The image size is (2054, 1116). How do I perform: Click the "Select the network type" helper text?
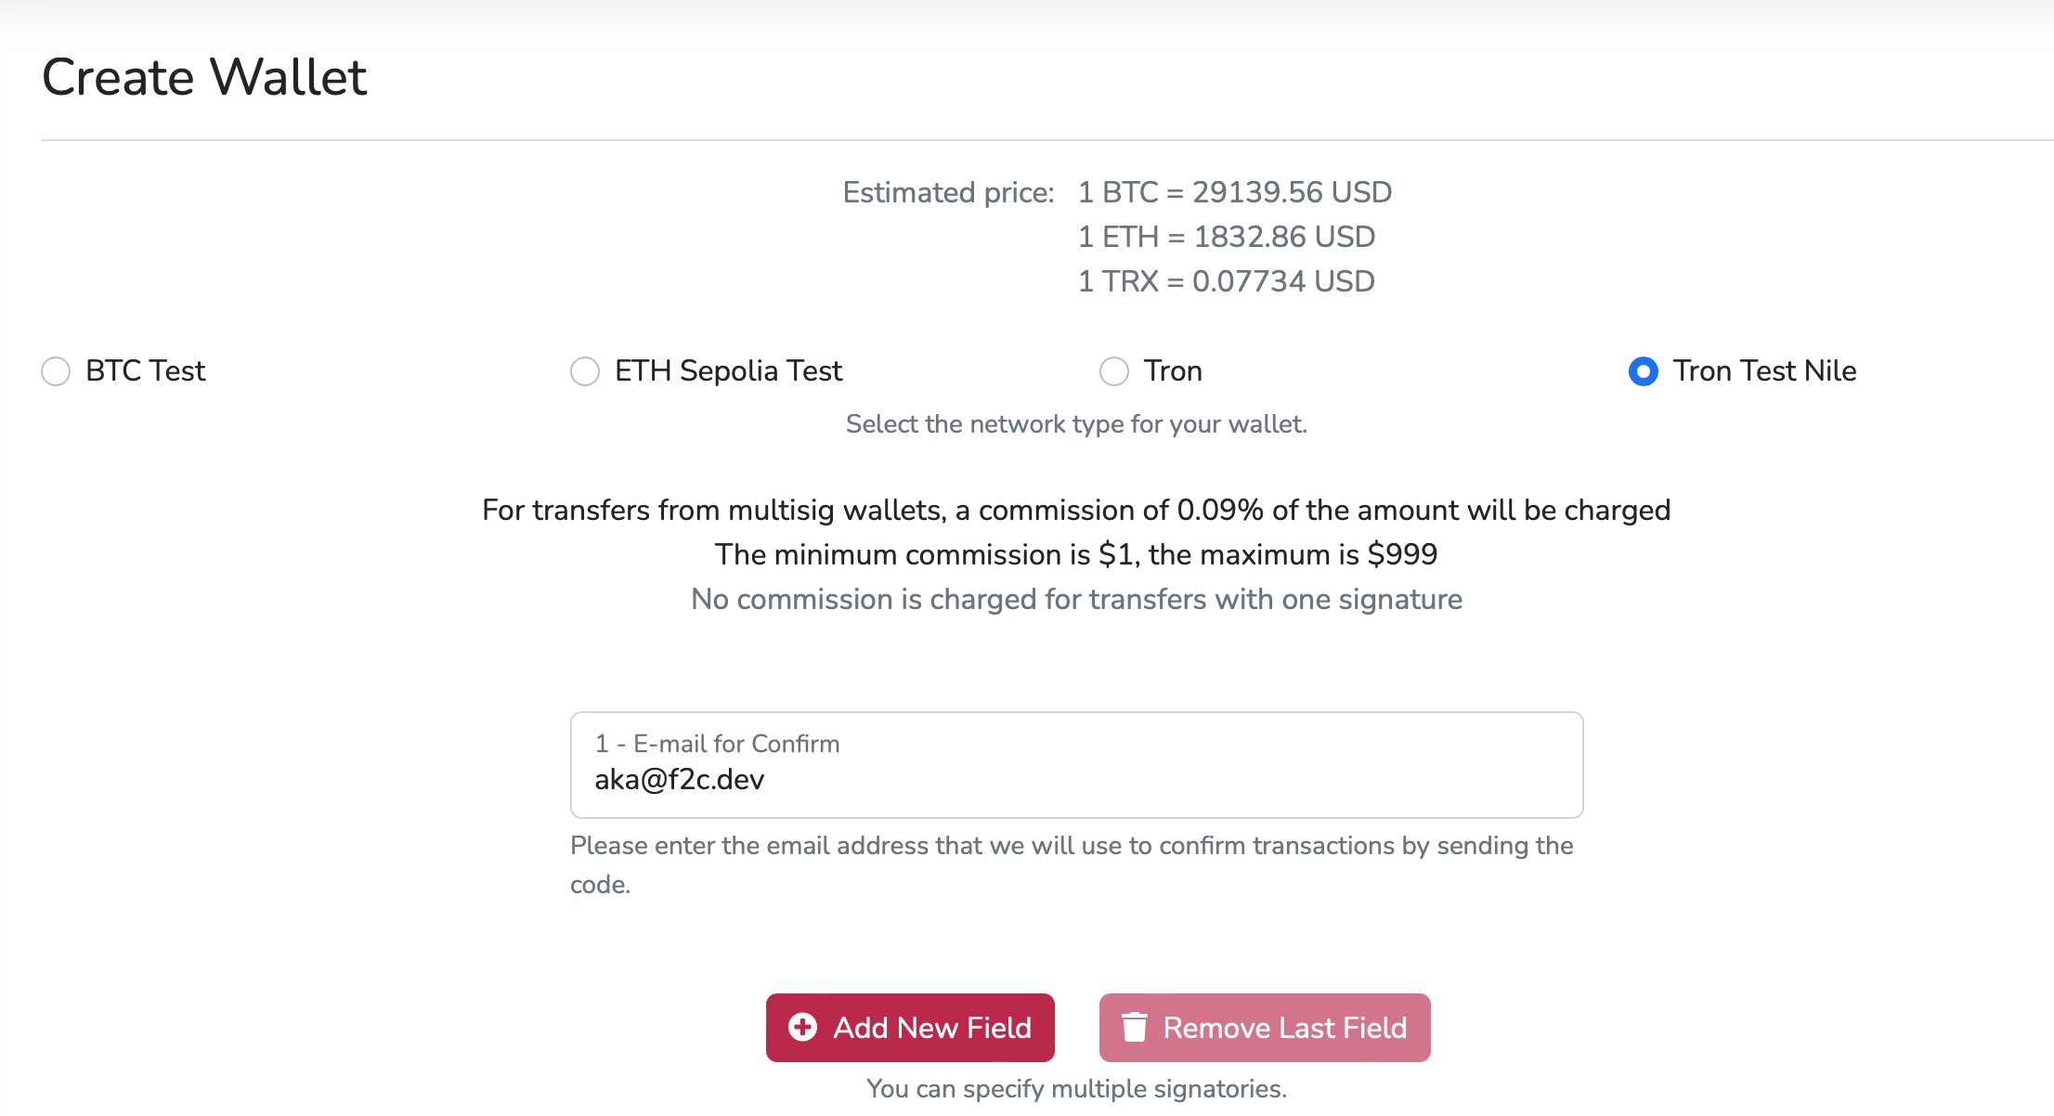[x=1075, y=424]
